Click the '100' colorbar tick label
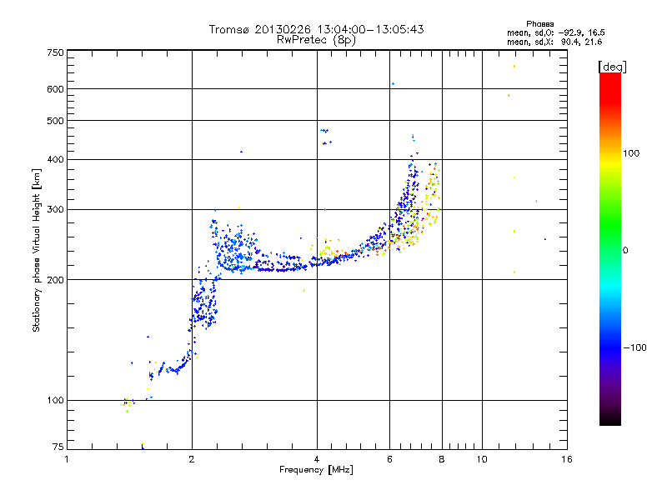Image resolution: width=667 pixels, height=500 pixels. [x=631, y=153]
